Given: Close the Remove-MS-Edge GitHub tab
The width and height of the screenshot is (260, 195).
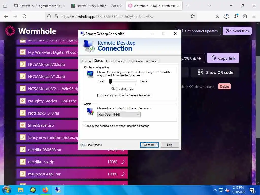Looking at the screenshot, I should coord(64,6).
